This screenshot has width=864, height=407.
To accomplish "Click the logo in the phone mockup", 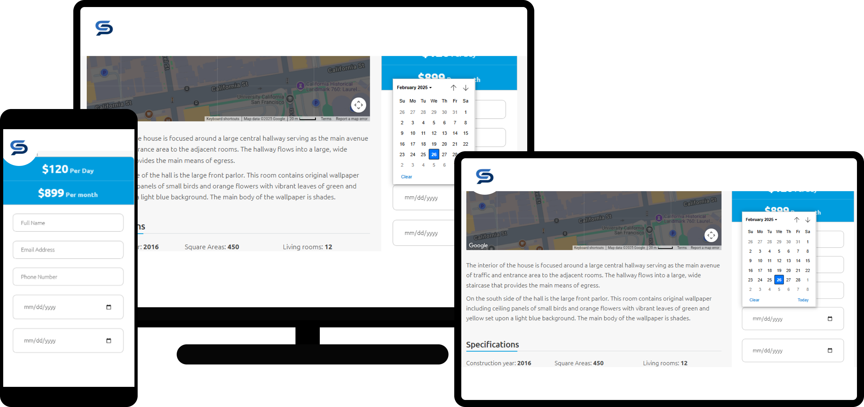I will [x=19, y=148].
